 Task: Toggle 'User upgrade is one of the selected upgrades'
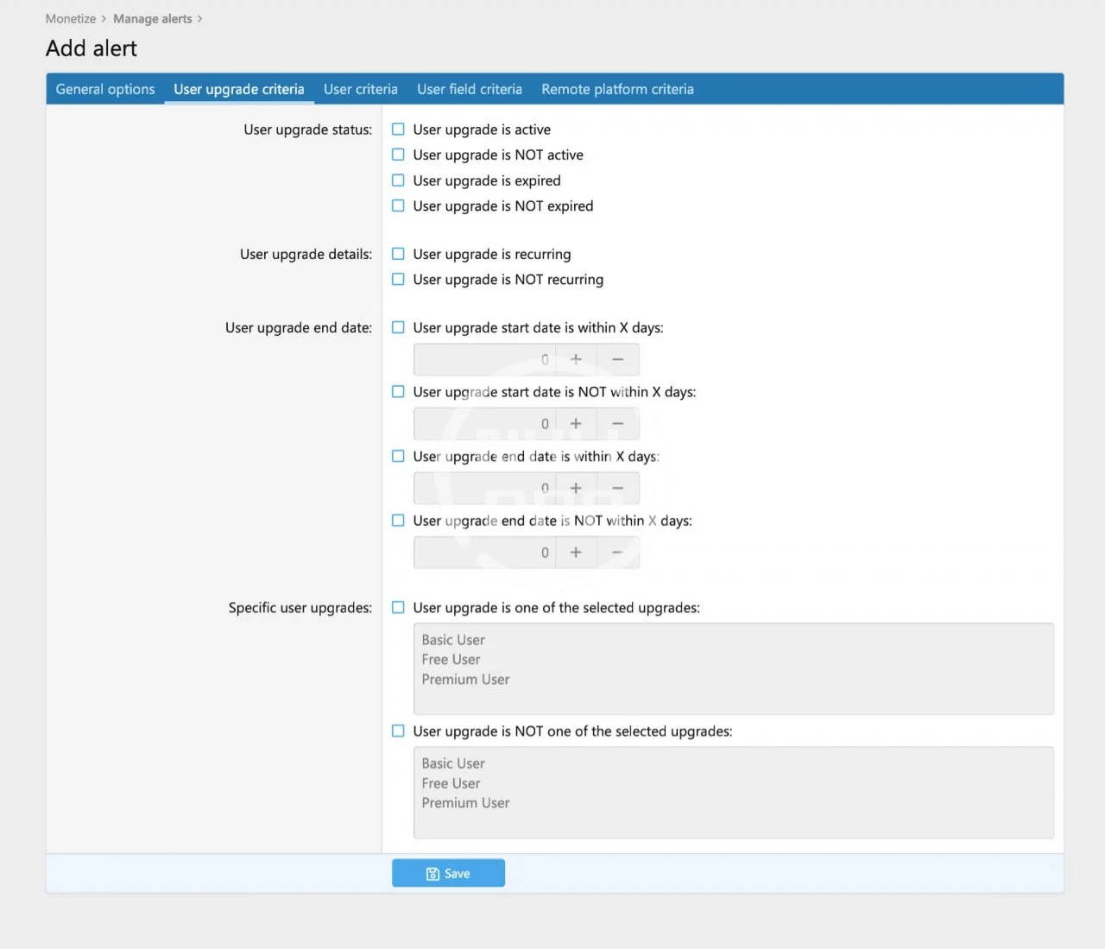pos(398,608)
